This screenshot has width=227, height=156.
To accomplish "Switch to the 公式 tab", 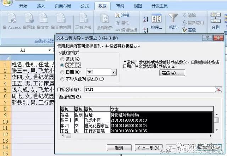I will pos(85,6).
